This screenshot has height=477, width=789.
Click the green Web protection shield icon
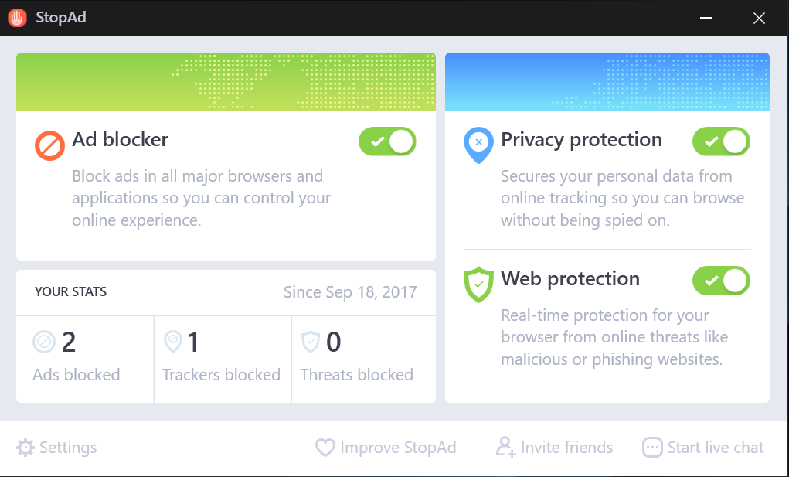pyautogui.click(x=478, y=284)
